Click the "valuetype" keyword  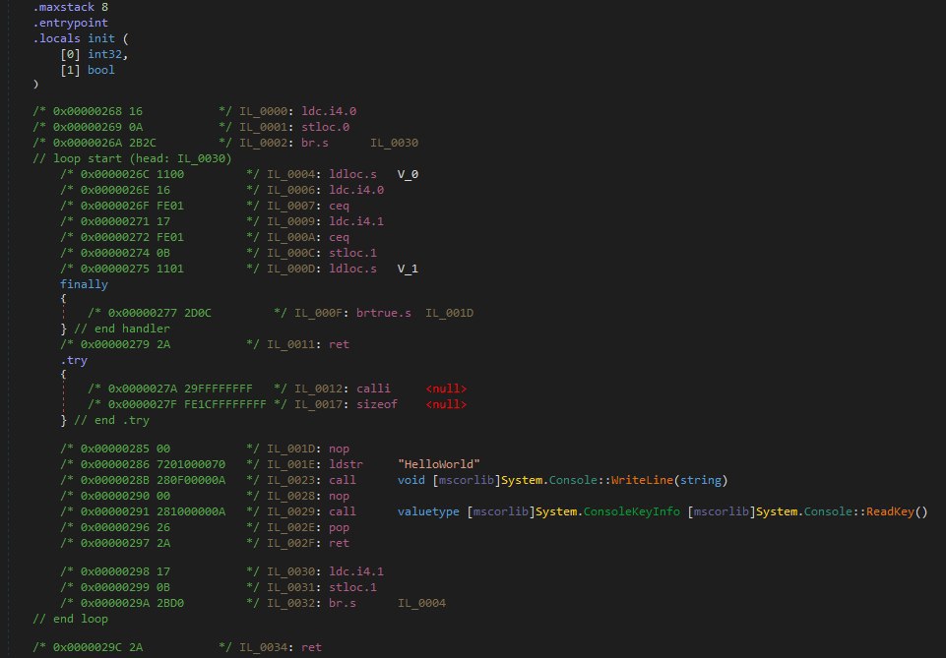(428, 511)
